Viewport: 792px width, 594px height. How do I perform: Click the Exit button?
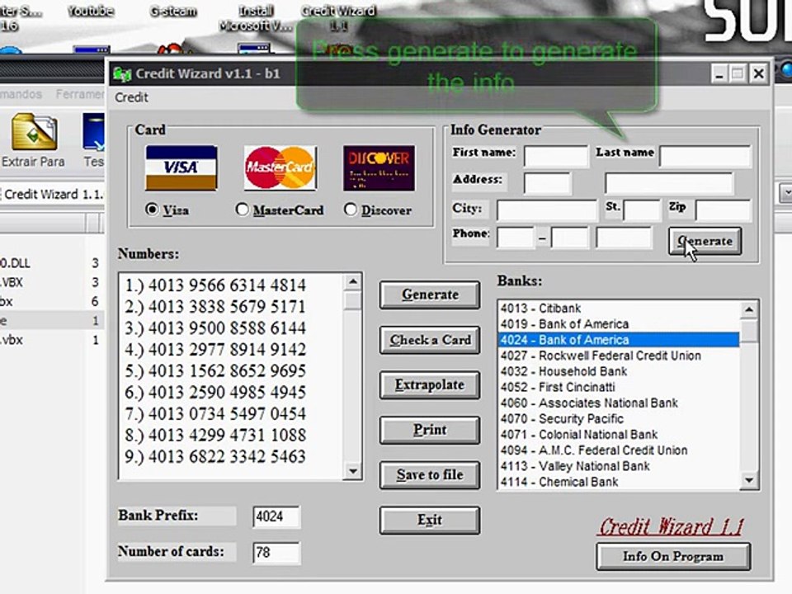click(430, 520)
